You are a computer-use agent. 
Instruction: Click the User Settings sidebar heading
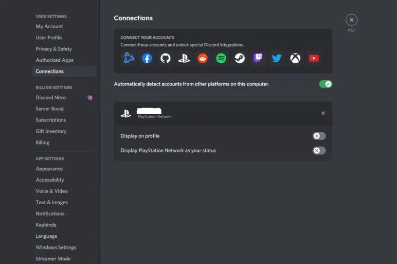(51, 17)
